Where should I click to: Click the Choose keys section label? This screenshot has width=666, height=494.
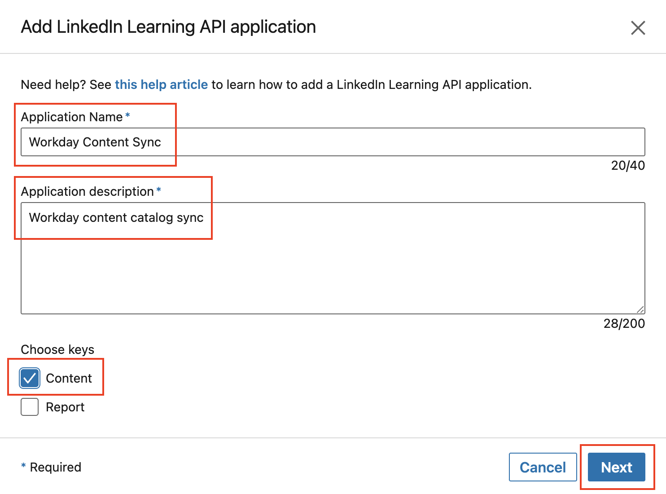[57, 349]
